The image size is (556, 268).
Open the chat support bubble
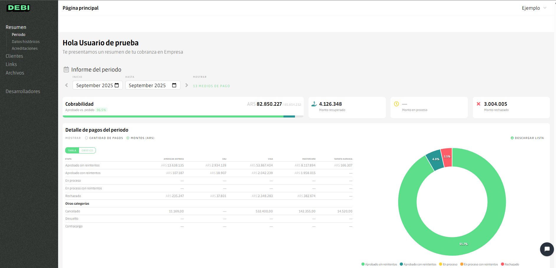547,249
